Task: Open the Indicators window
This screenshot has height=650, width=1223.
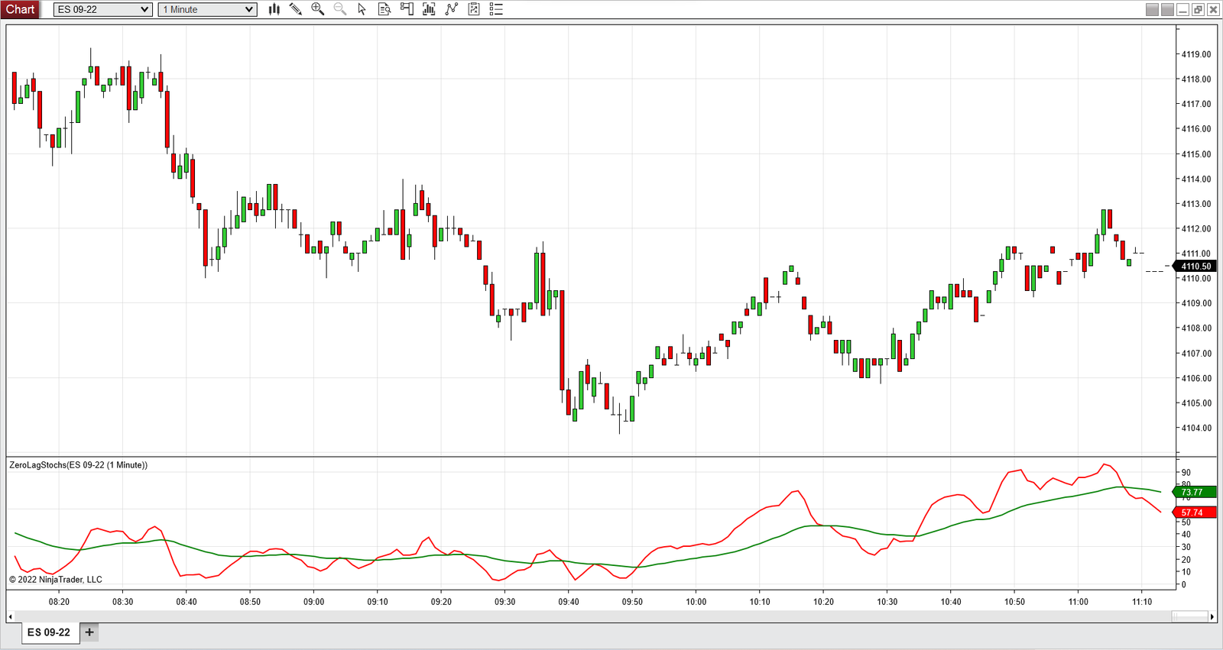Action: (x=429, y=9)
